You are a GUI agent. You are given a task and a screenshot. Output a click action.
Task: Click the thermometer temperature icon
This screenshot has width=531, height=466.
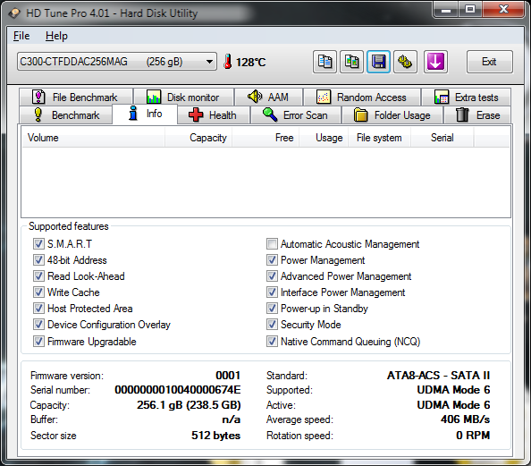pyautogui.click(x=228, y=62)
